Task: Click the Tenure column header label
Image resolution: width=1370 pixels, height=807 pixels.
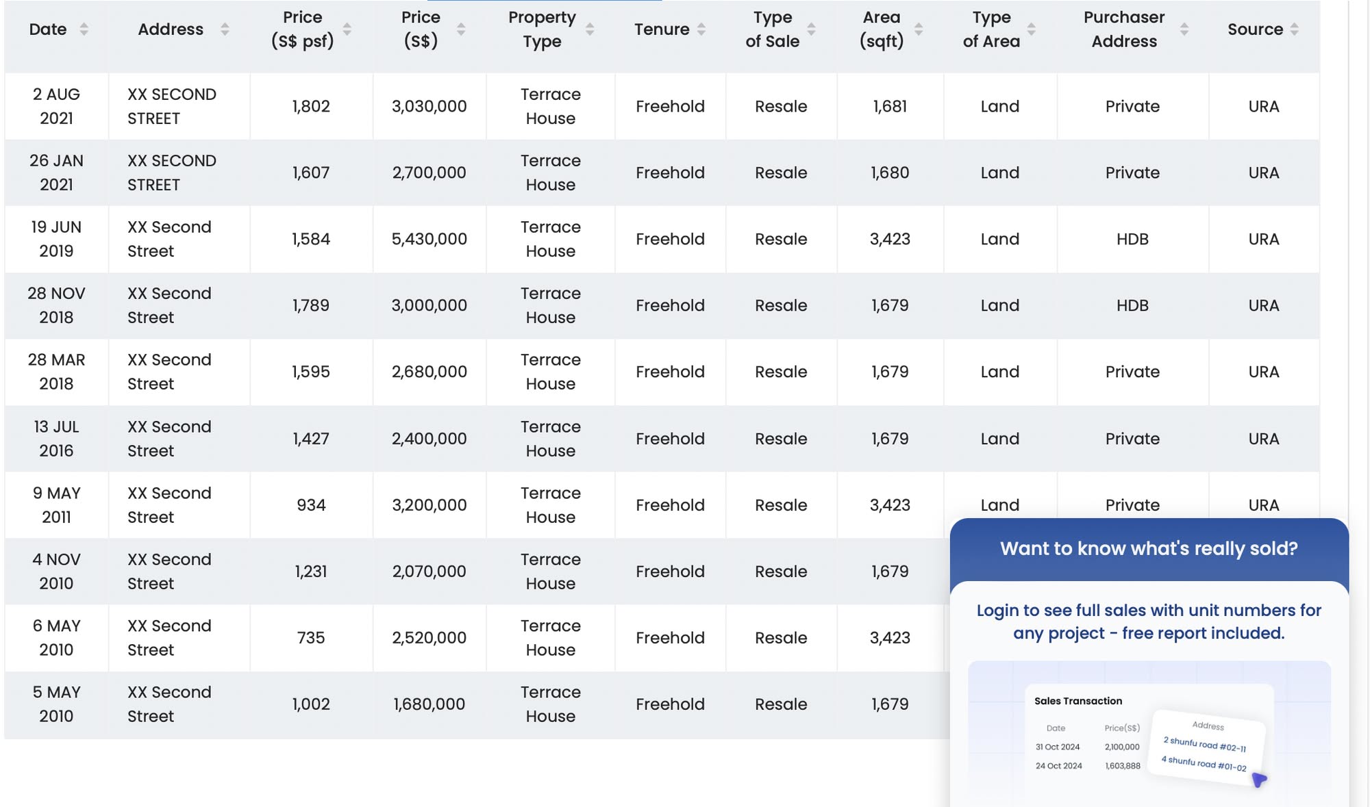Action: pos(661,29)
